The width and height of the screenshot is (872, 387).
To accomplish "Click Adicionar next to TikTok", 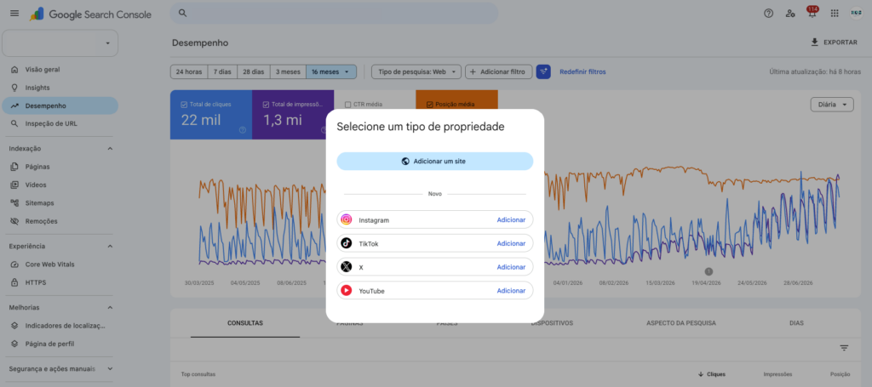I will pyautogui.click(x=511, y=243).
